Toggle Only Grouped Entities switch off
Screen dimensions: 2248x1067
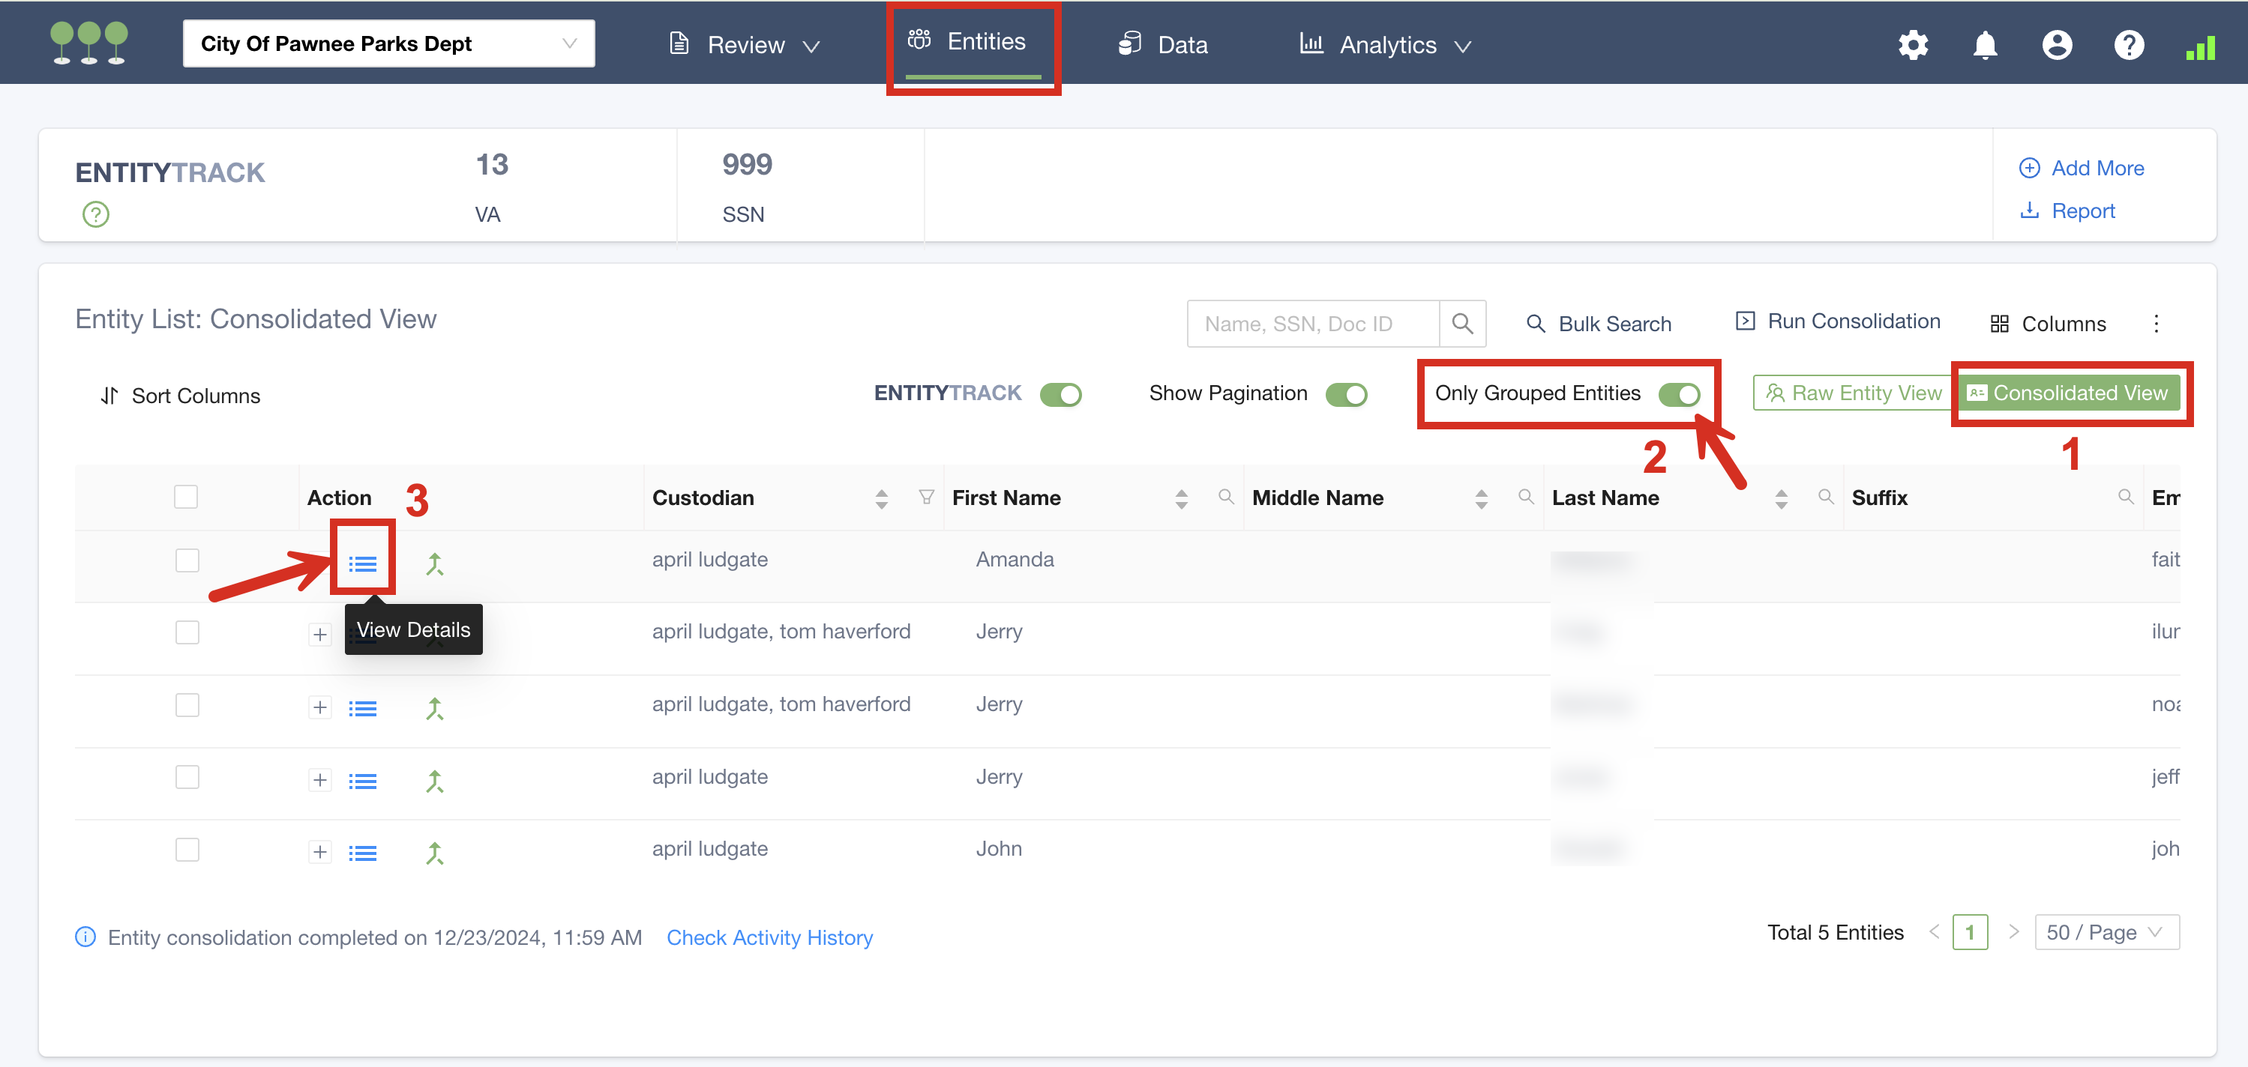(x=1679, y=394)
